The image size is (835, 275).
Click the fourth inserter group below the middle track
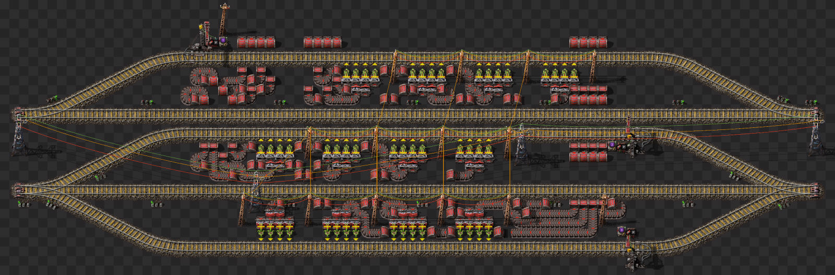pos(474,150)
